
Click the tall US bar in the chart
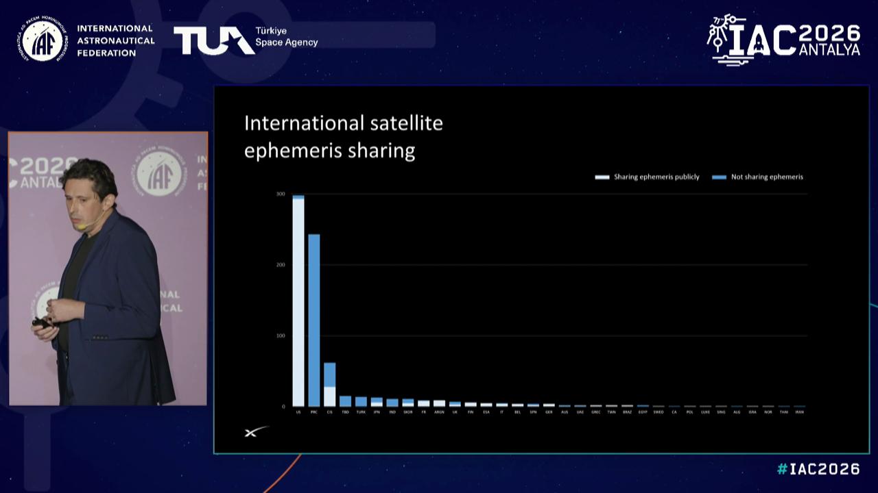pos(298,301)
